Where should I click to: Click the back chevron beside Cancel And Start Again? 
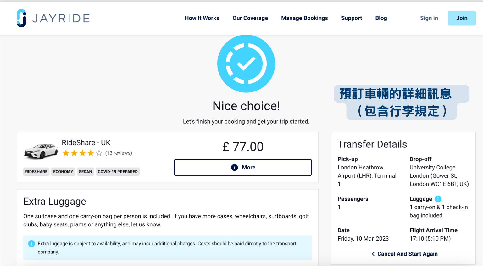373,254
